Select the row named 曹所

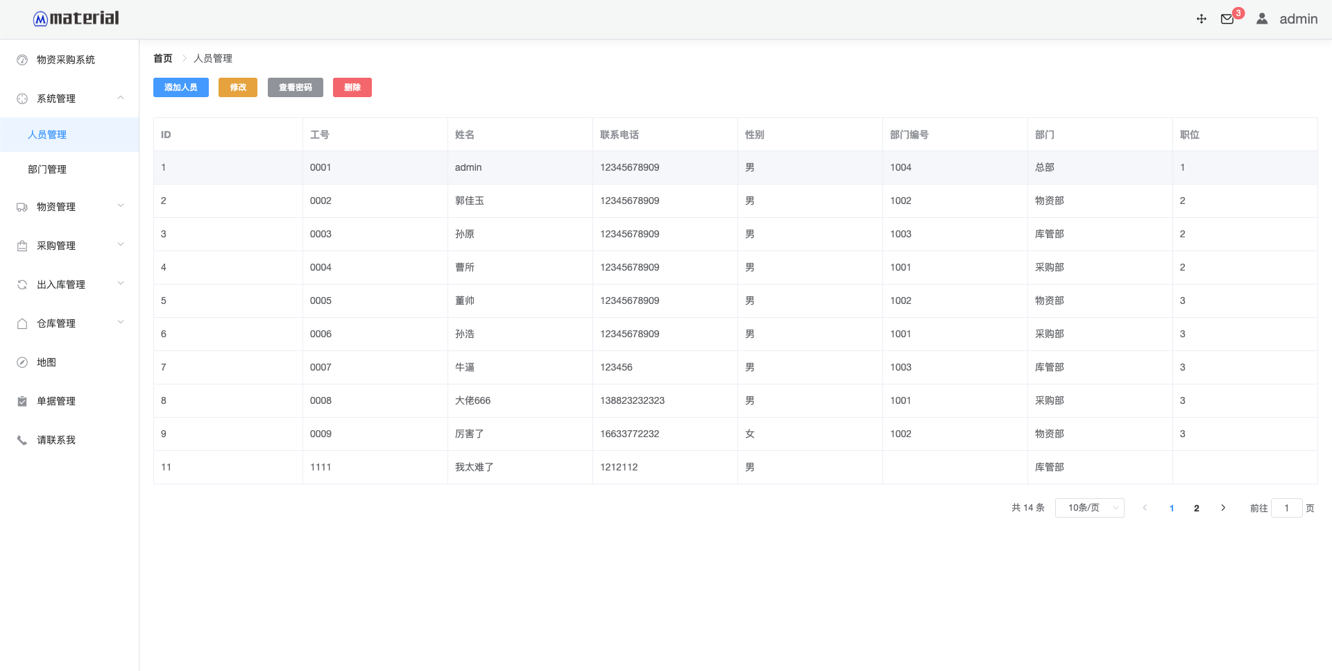point(735,267)
